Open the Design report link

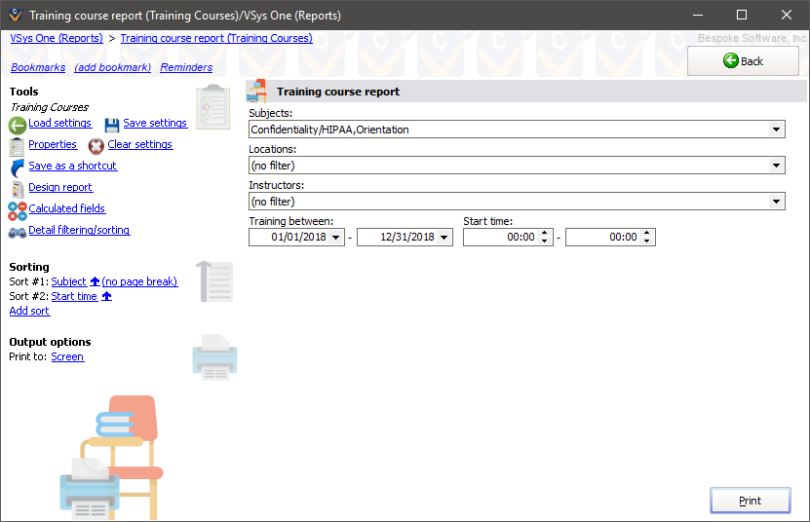click(60, 187)
